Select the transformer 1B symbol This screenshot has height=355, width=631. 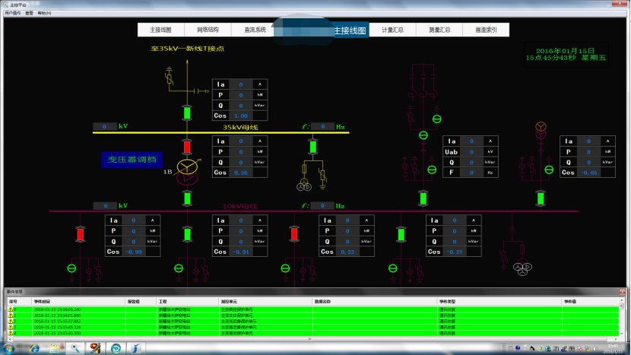187,172
